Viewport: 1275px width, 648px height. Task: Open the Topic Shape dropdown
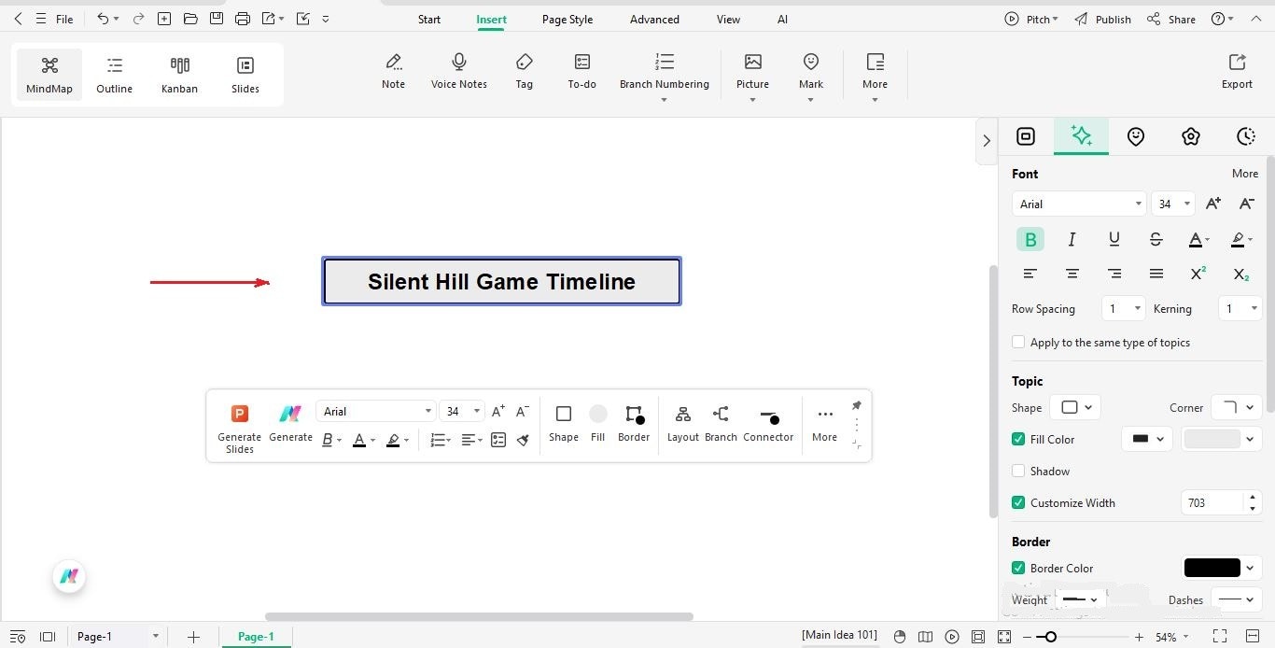coord(1075,407)
